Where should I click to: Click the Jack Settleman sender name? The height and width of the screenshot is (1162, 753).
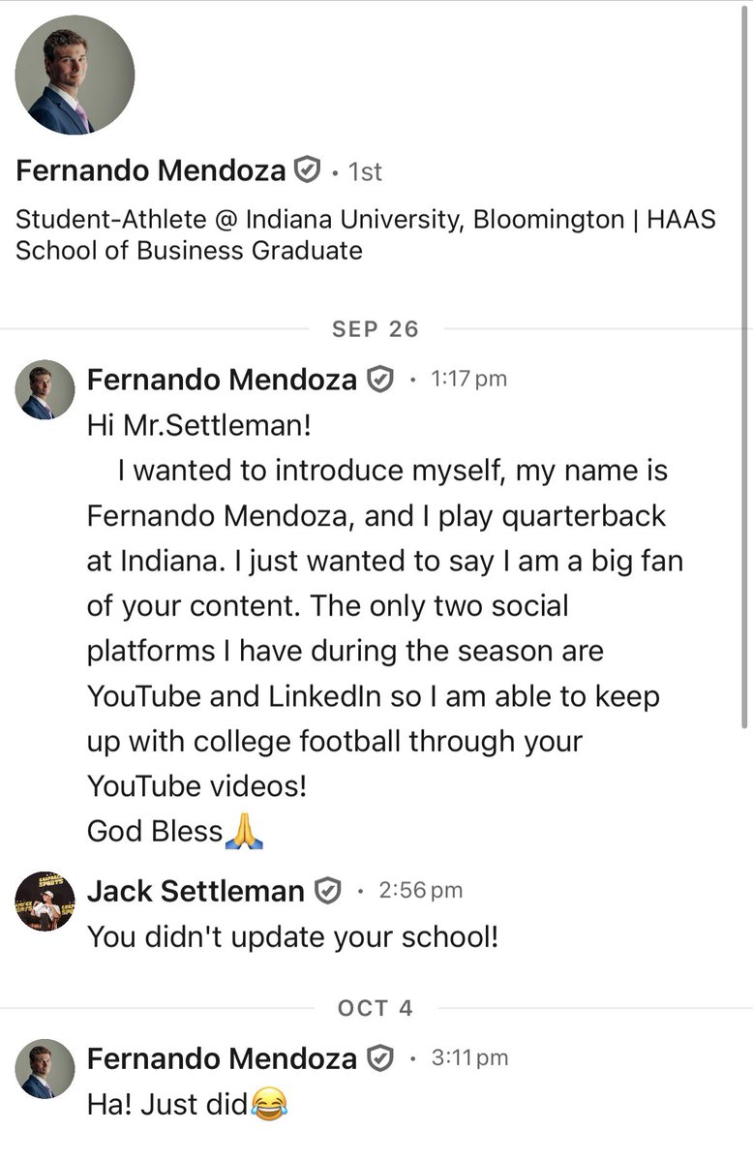tap(196, 891)
